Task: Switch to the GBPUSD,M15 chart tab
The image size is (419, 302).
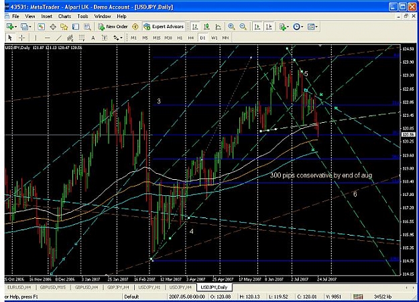Action: [x=53, y=287]
